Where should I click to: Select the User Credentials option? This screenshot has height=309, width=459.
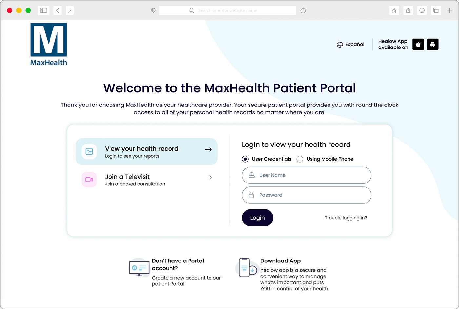point(245,159)
